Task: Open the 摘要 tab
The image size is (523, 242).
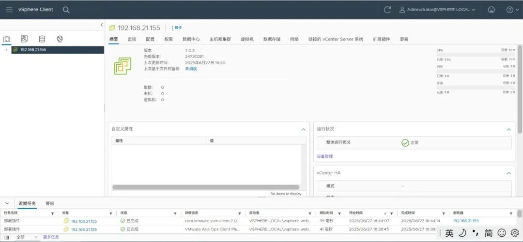Action: coord(113,39)
